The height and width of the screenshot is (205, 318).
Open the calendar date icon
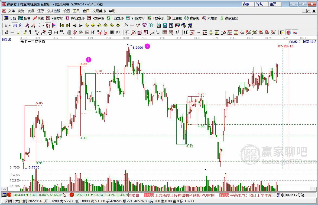coord(159,25)
